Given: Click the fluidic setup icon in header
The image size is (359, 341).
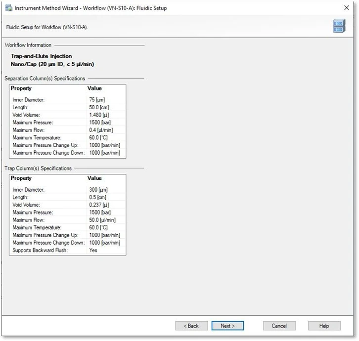Looking at the screenshot, I should [339, 27].
